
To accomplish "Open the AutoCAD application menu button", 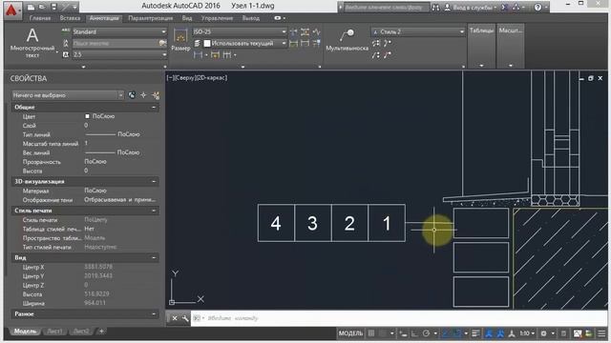I will 11,10.
